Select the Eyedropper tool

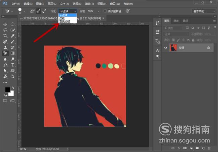pyautogui.click(x=12, y=36)
